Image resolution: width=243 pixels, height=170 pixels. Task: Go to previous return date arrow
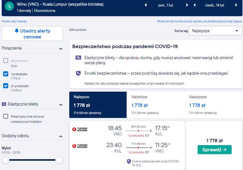195,5
